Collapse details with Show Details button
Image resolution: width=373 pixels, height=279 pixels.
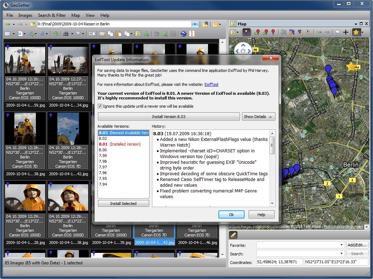point(258,117)
